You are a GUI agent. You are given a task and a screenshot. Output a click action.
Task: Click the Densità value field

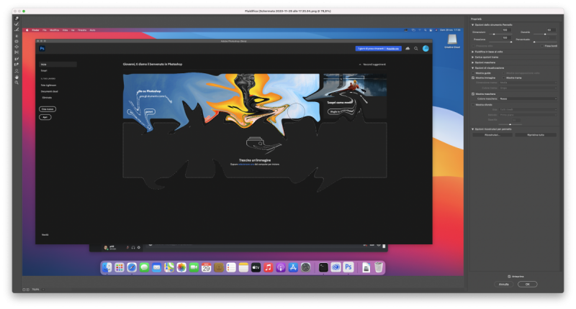551,30
